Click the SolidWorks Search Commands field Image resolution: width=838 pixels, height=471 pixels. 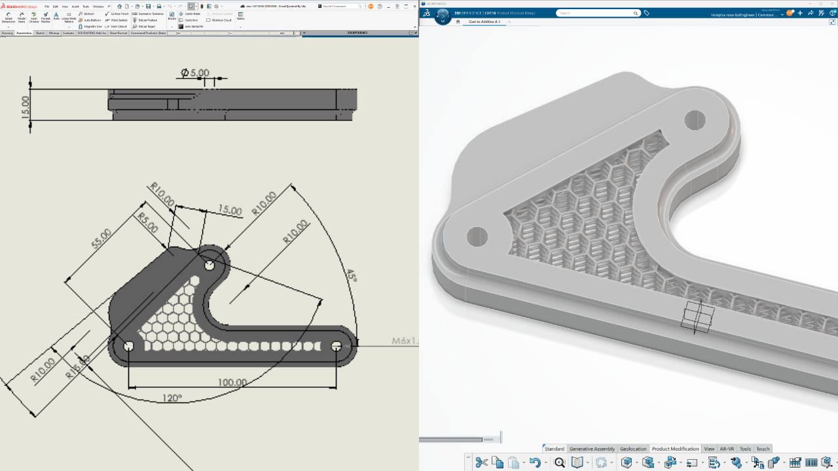340,6
